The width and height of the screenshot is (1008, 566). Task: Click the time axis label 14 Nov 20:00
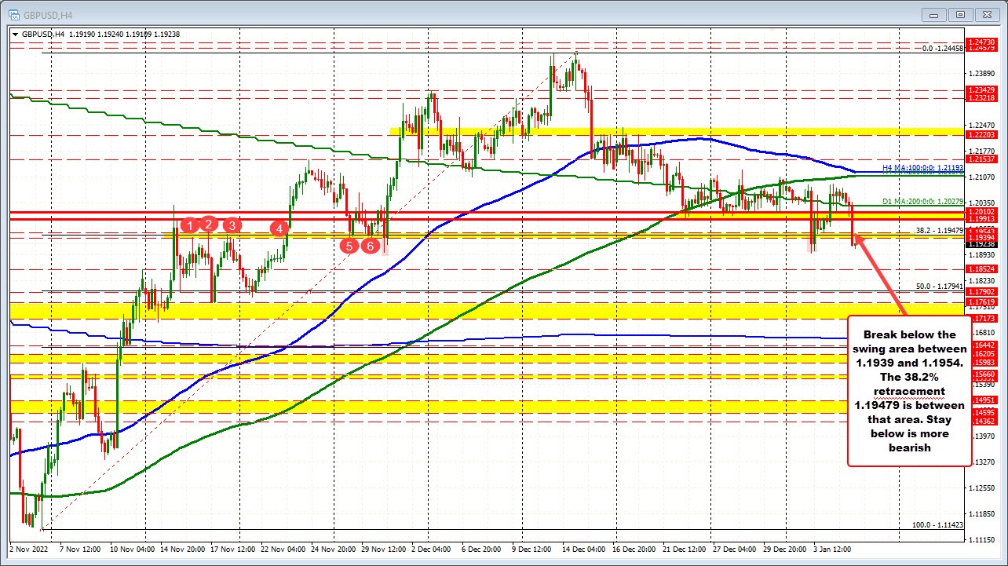[x=184, y=551]
